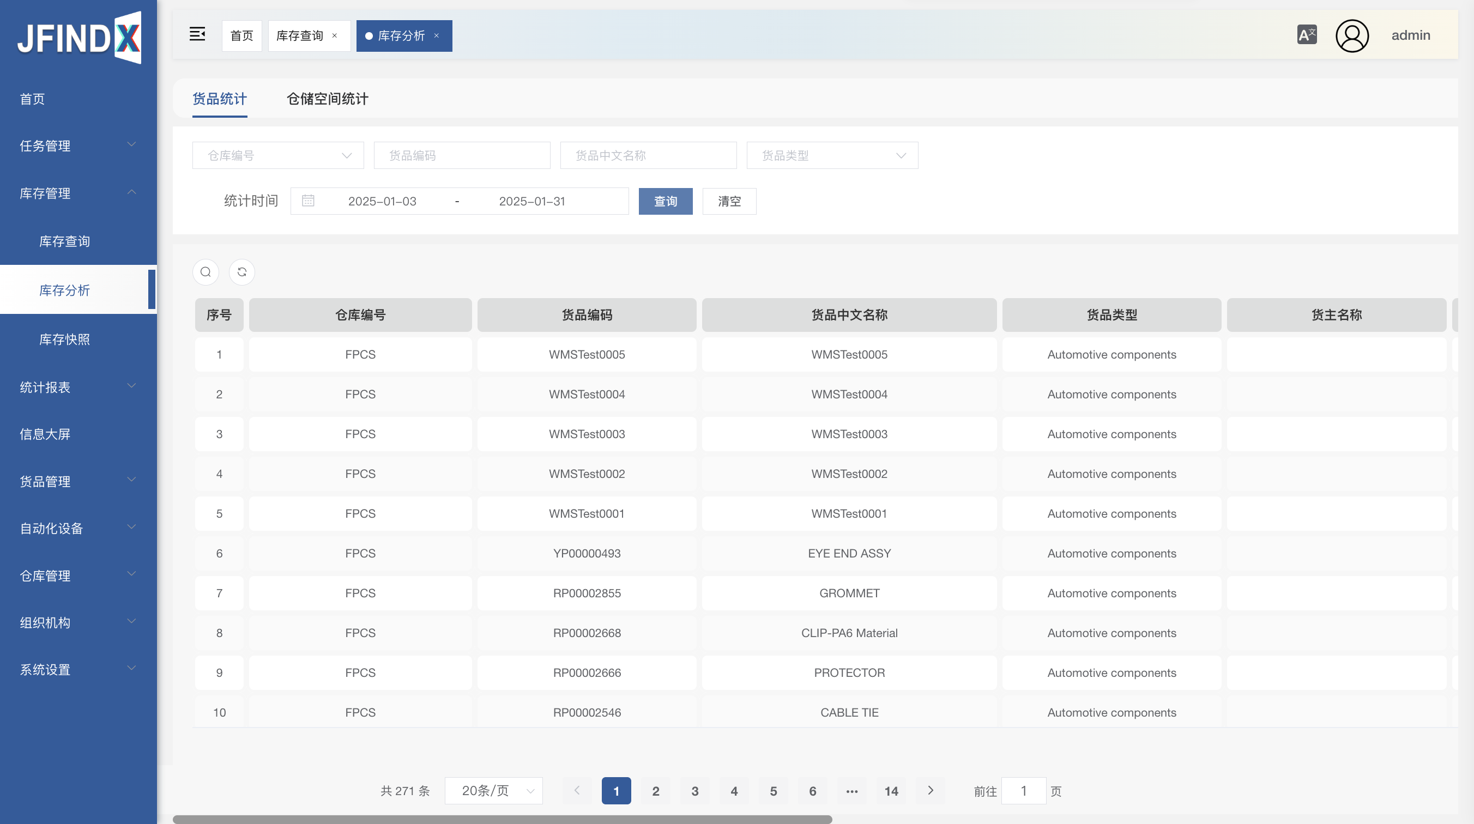Click the 查询 button
1474x824 pixels.
(x=666, y=201)
